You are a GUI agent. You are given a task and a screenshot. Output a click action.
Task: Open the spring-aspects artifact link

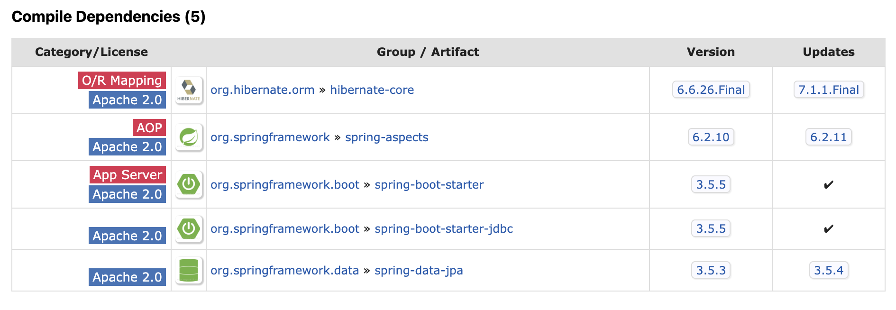click(386, 137)
